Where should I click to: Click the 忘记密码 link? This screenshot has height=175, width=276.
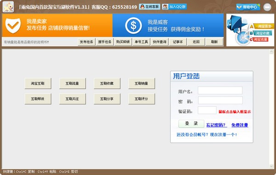[217, 125]
